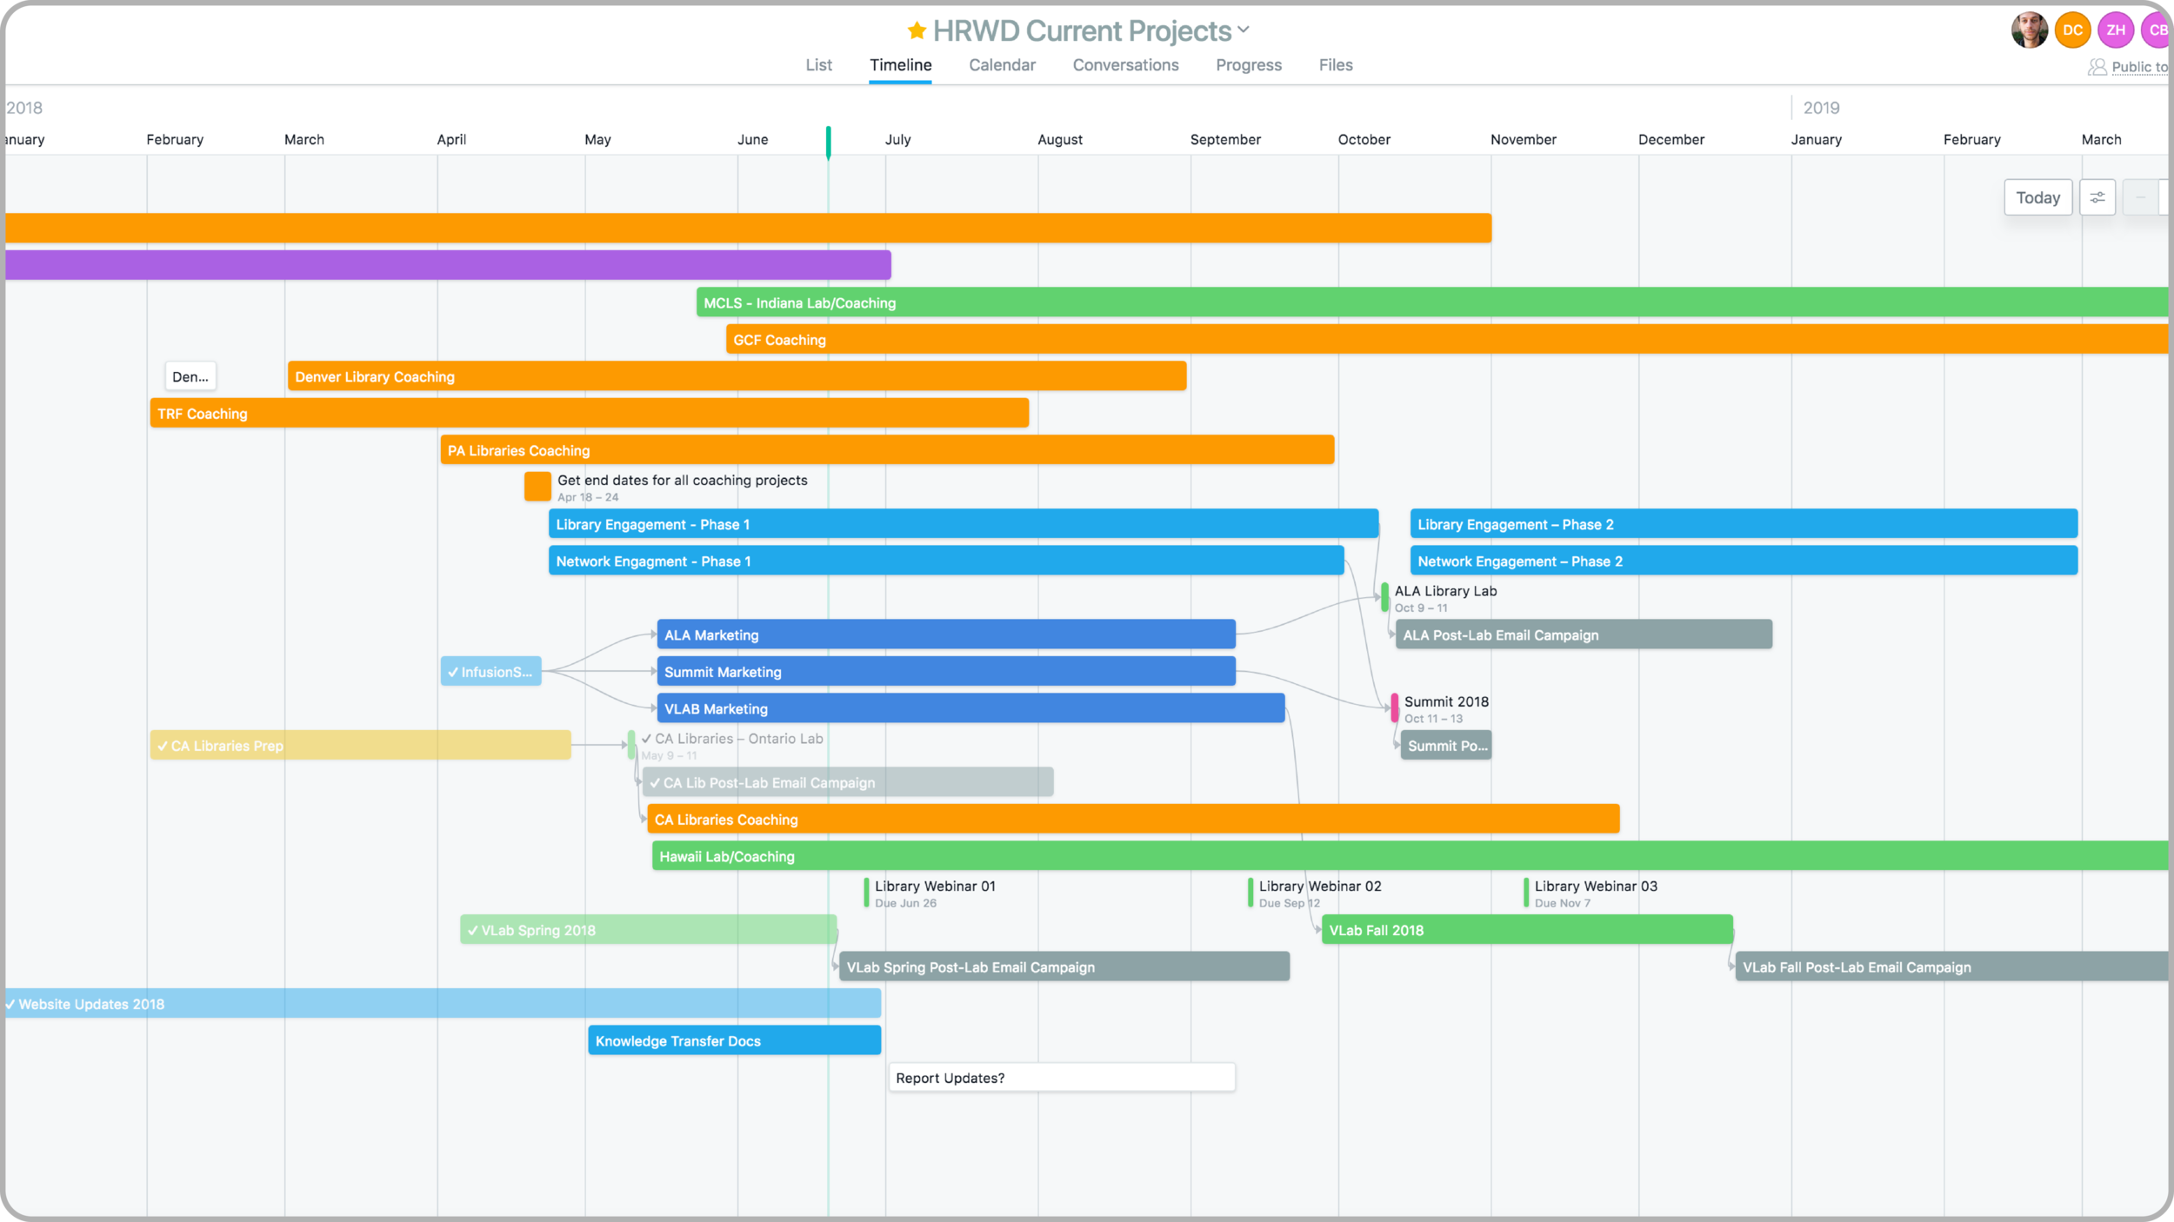Click the ALA Library Lab milestone icon

coord(1384,599)
